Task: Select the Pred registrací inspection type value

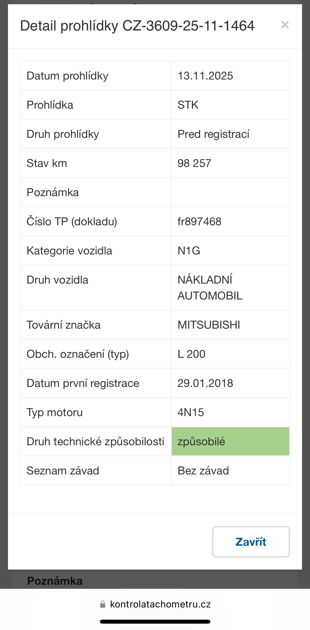Action: coord(213,134)
